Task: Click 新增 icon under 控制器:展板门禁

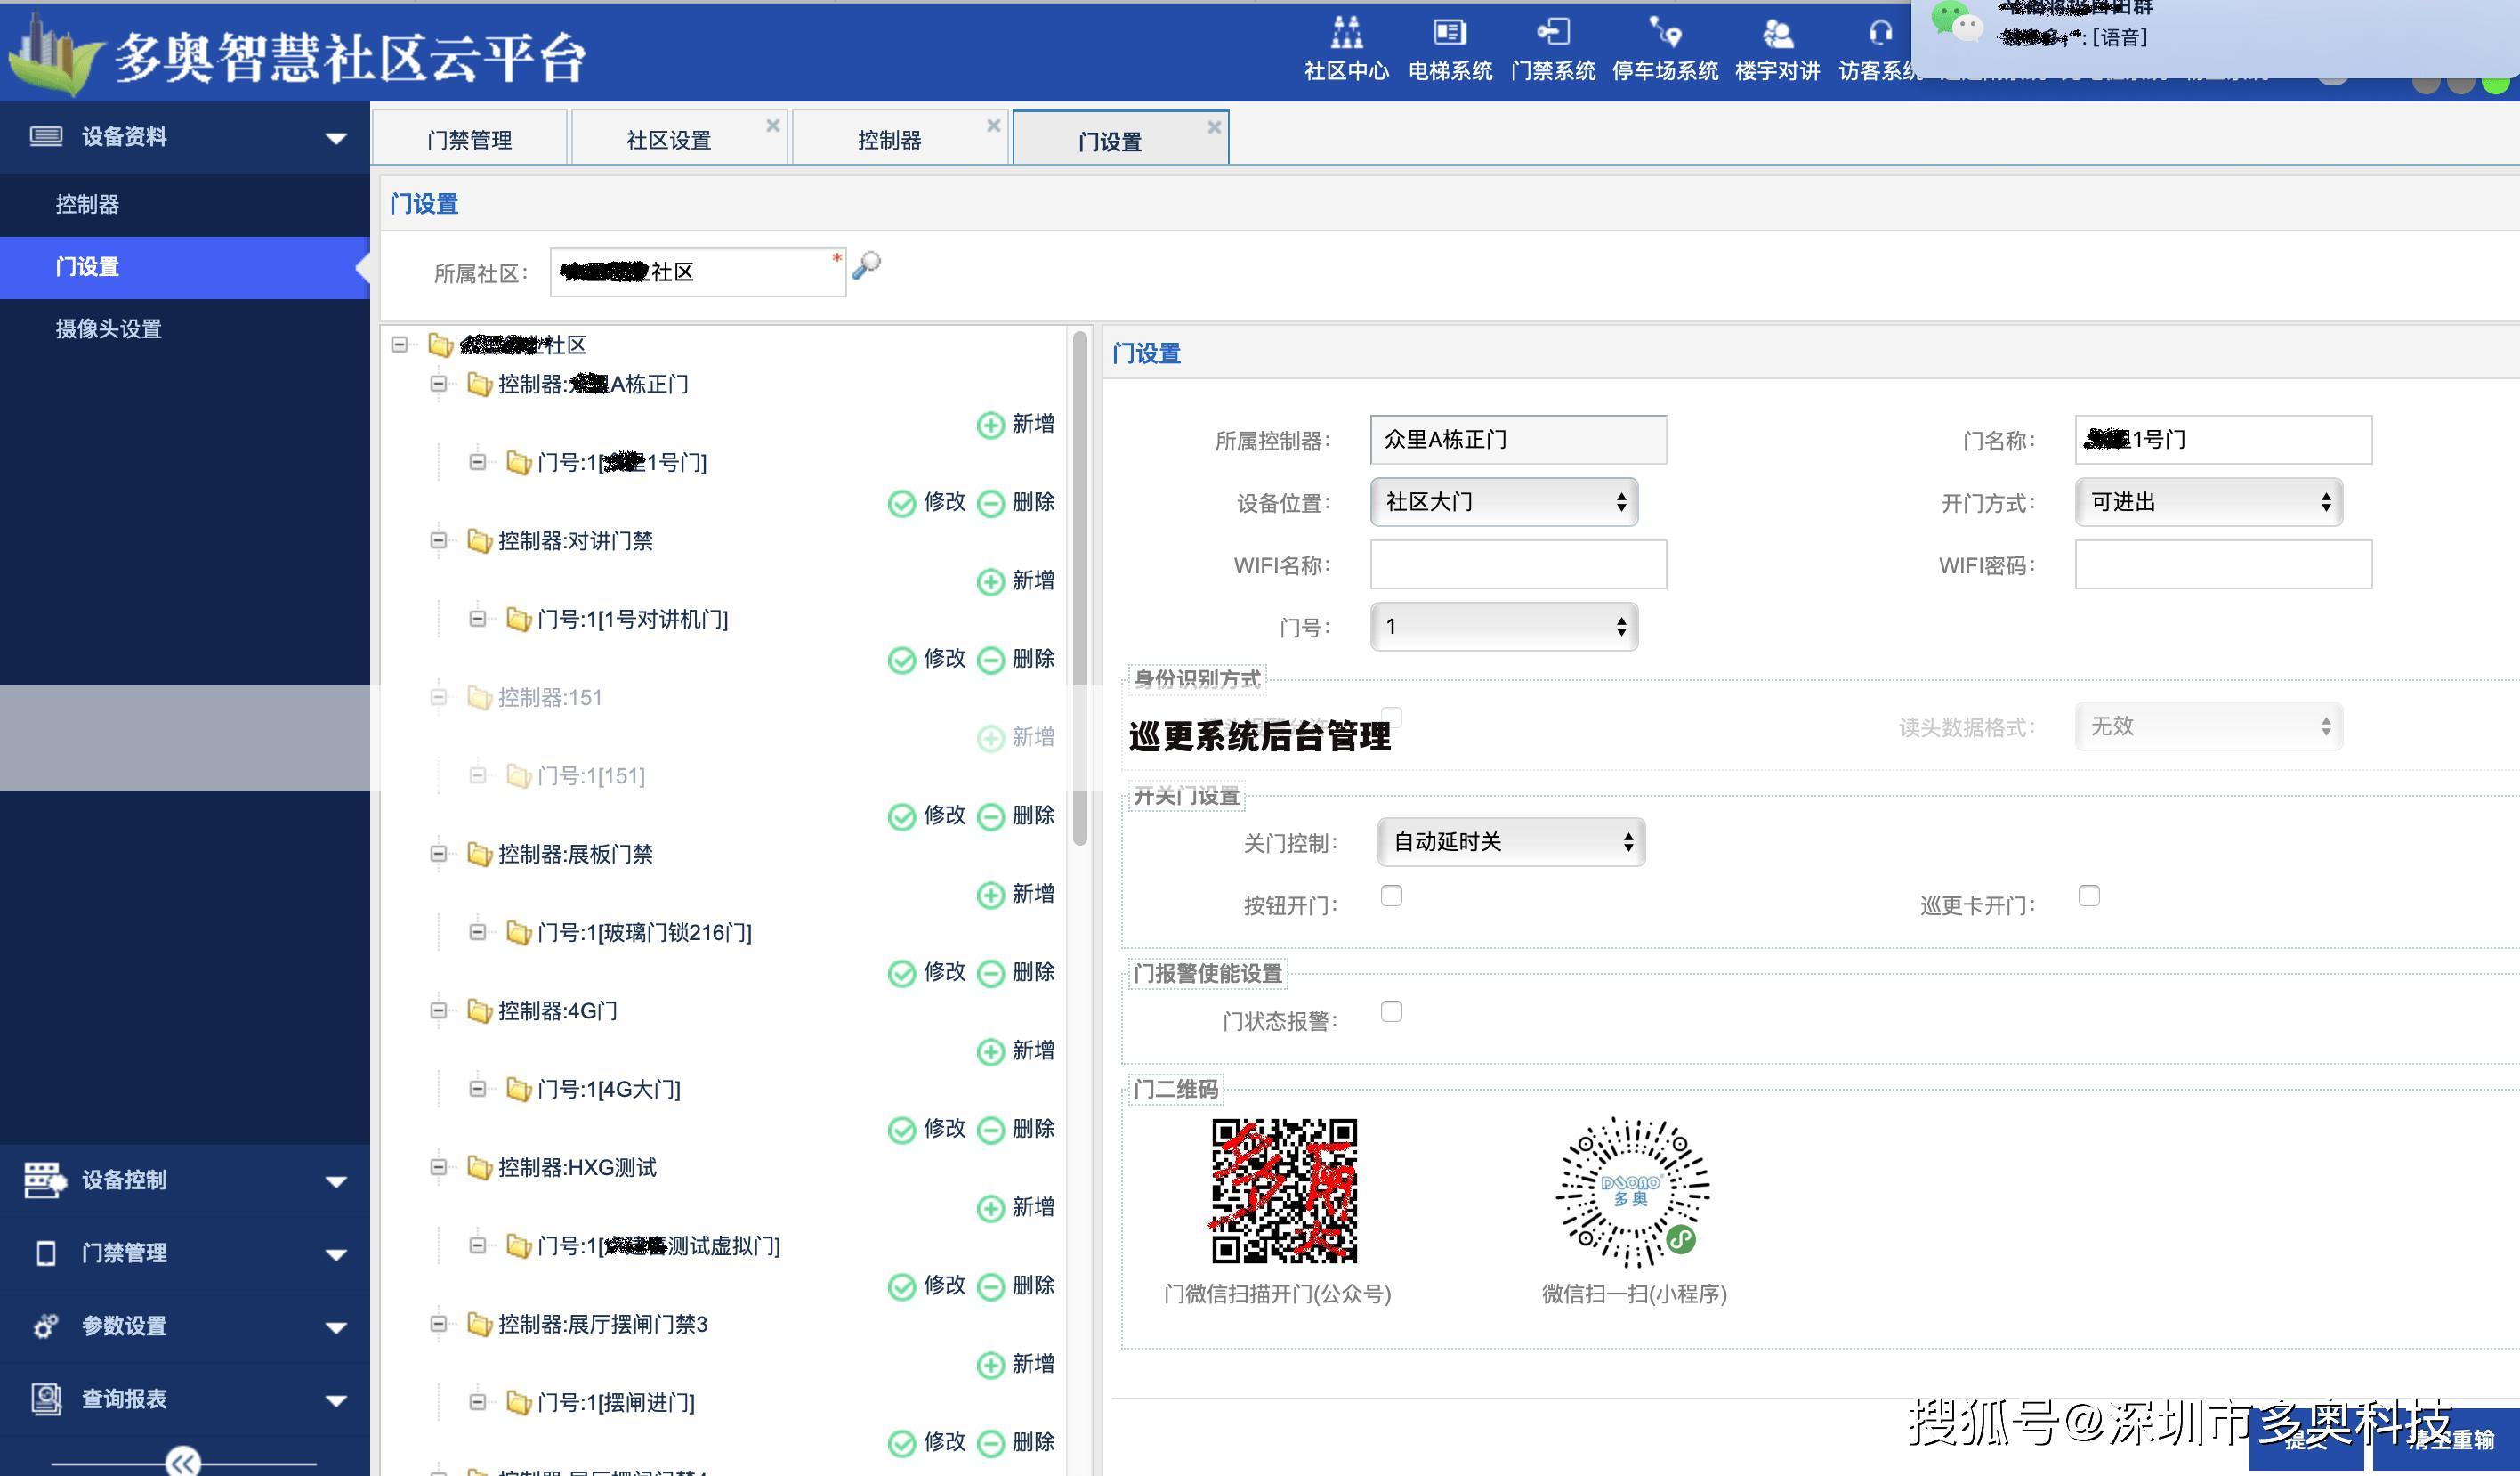Action: pyautogui.click(x=990, y=895)
